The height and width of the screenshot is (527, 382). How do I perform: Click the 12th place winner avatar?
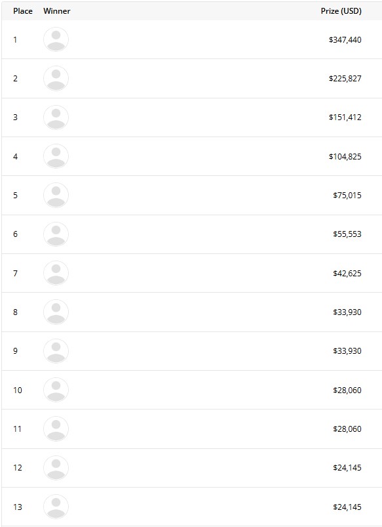[56, 468]
